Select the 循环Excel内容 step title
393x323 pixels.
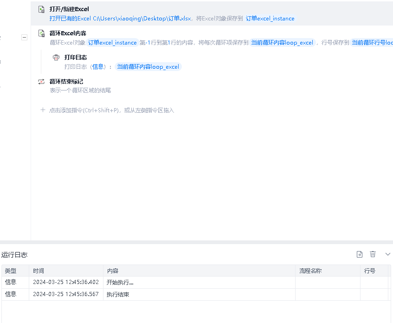coord(68,33)
